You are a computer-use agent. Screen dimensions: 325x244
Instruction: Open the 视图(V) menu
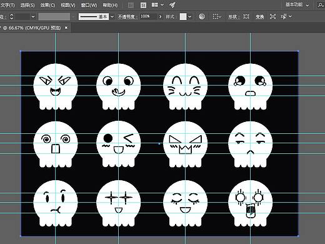click(68, 5)
